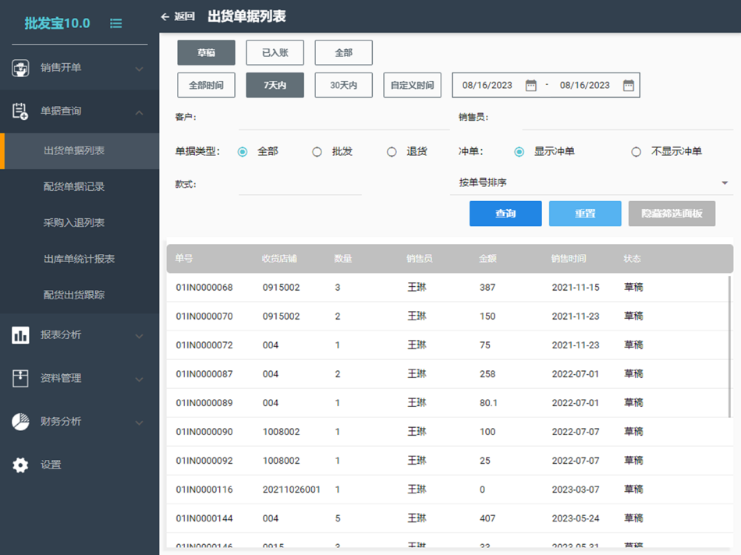
Task: Click the end date 08/16/2023 field
Action: point(585,86)
